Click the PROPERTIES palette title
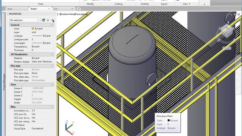Screen dimensions: 242x136 [15, 14]
